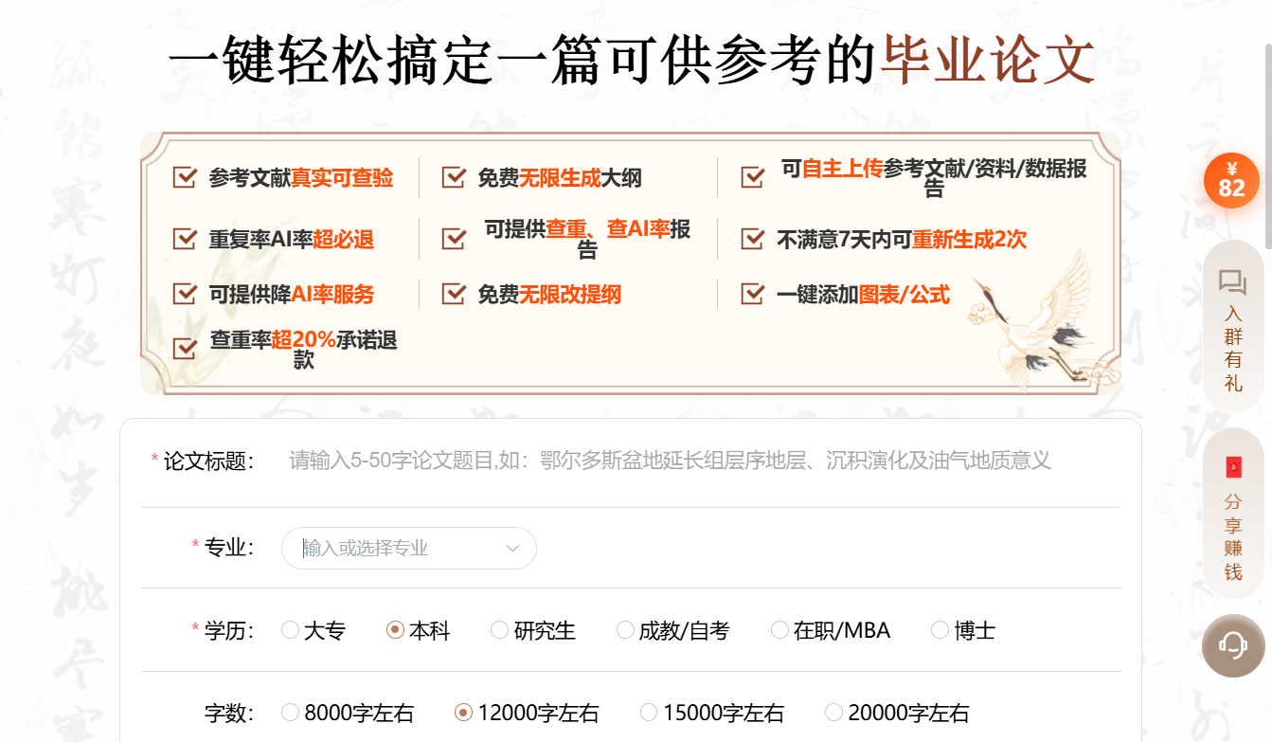
Task: Open the customer service headset icon
Action: pyautogui.click(x=1233, y=646)
